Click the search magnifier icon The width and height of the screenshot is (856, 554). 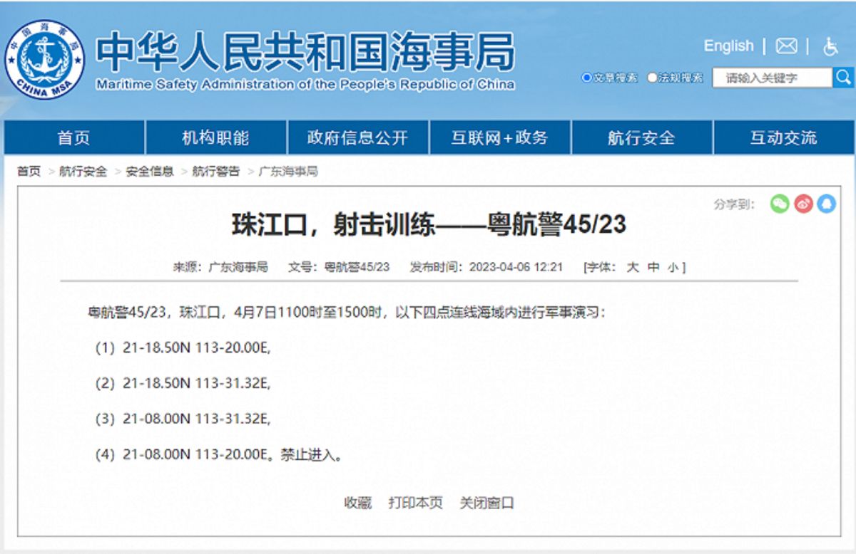pos(842,76)
